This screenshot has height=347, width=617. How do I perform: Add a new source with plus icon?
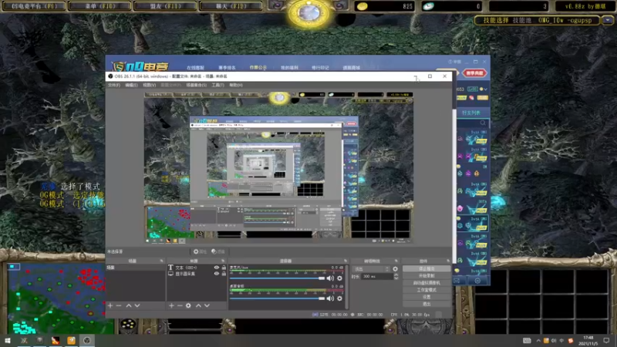(x=171, y=305)
